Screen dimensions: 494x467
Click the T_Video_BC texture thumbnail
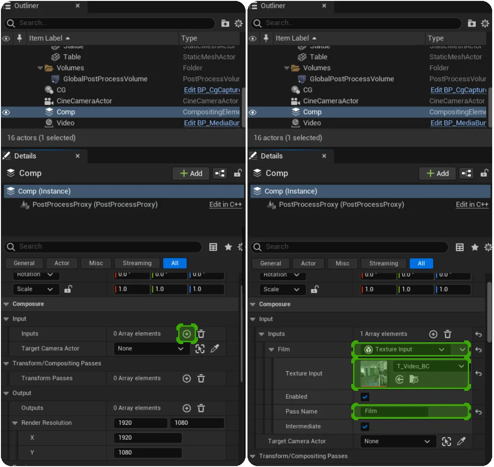[x=374, y=374]
